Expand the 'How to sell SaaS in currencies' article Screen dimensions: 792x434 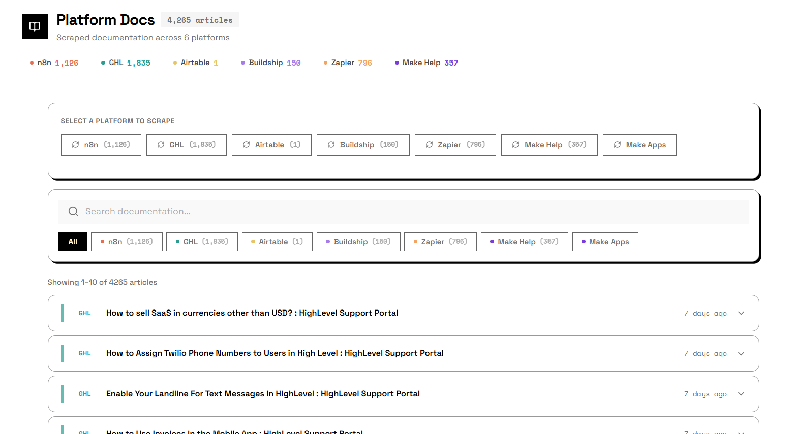pyautogui.click(x=741, y=313)
